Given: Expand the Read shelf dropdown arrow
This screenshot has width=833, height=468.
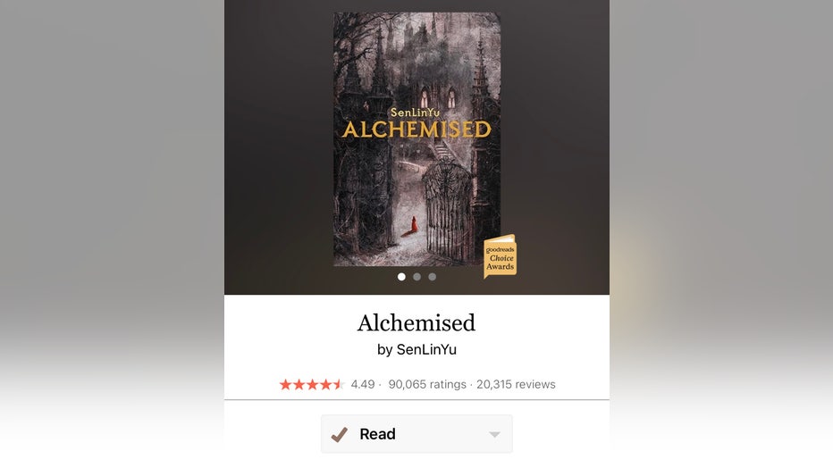Looking at the screenshot, I should click(494, 435).
